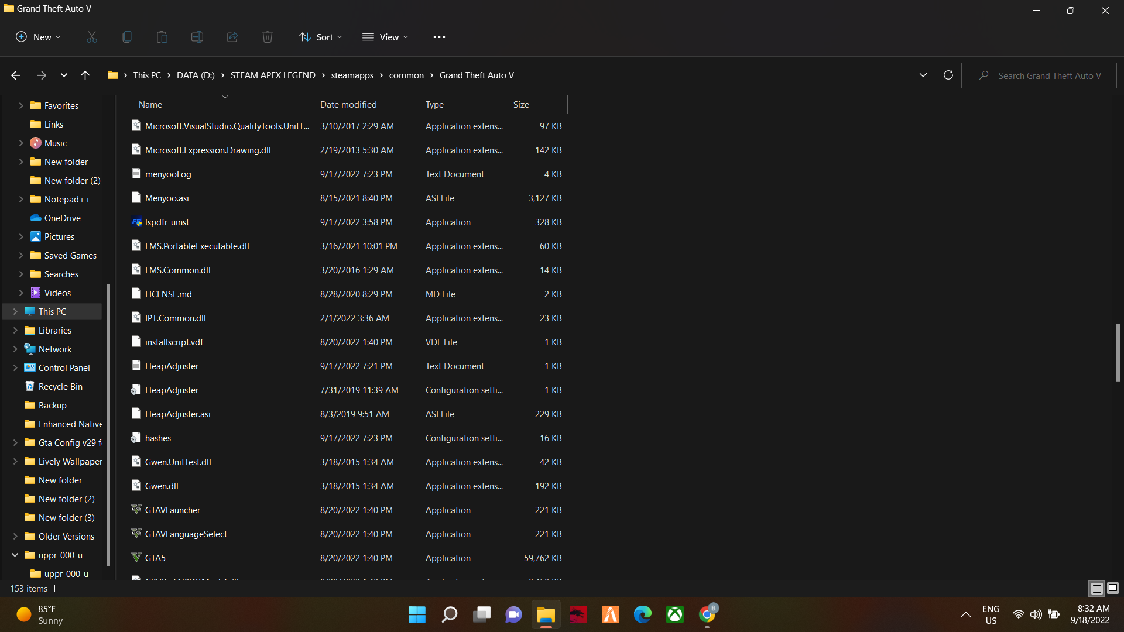Switch to details view toggle

(x=1096, y=588)
